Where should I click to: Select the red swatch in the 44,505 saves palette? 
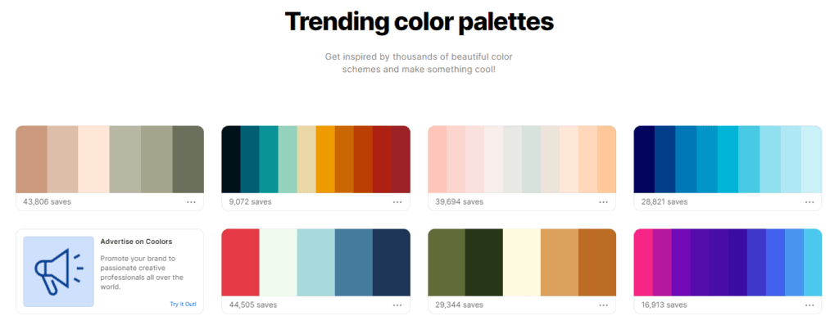[240, 263]
